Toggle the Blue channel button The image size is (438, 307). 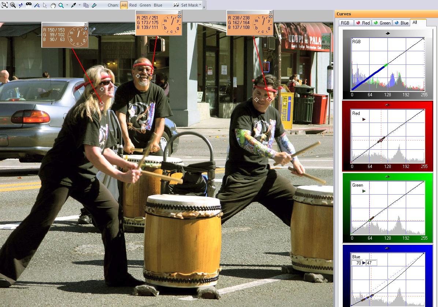pyautogui.click(x=158, y=5)
